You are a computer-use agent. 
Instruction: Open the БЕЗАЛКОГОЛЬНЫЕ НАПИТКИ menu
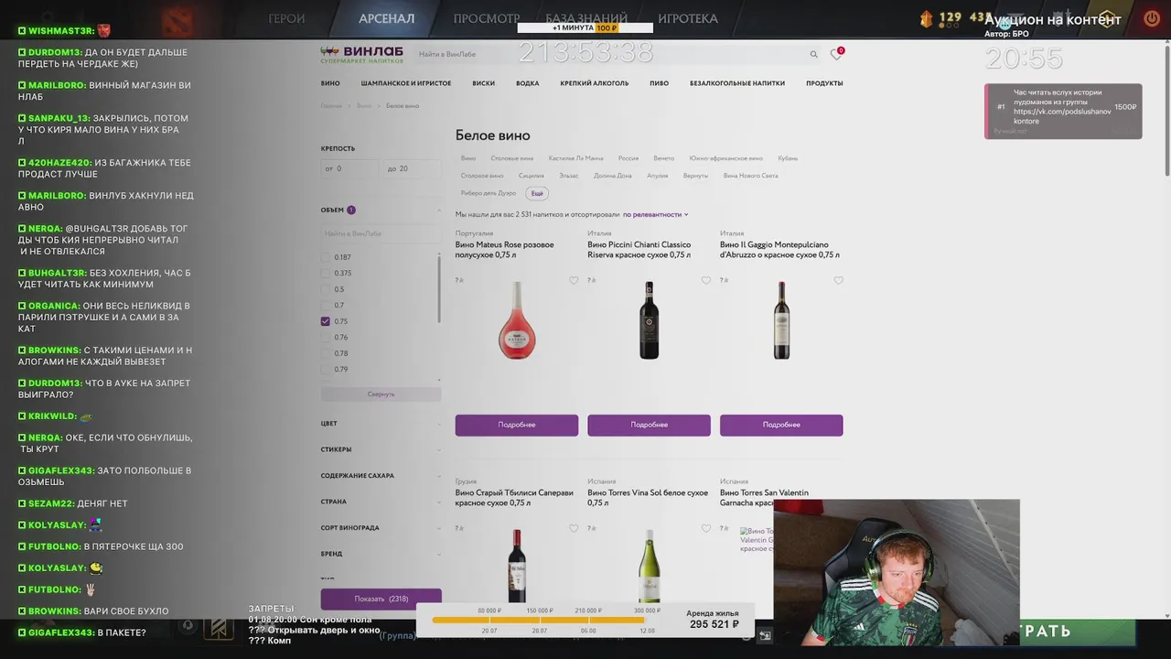click(737, 83)
